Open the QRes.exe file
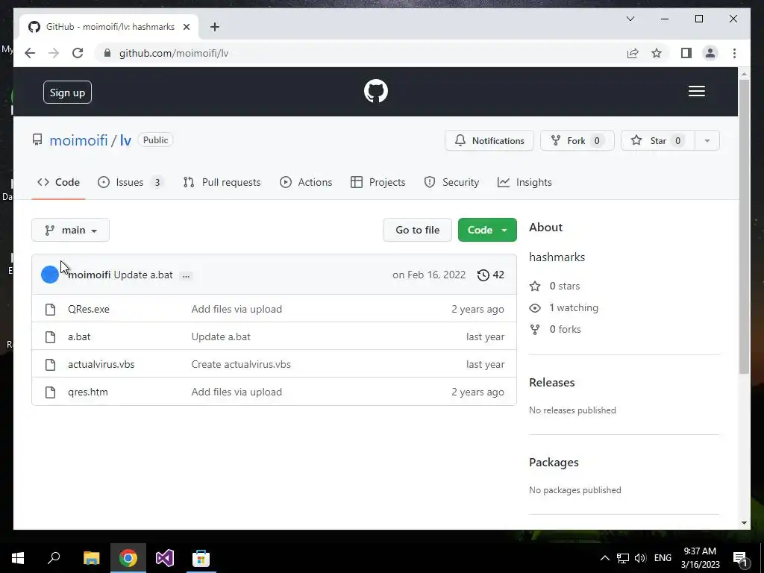Image resolution: width=764 pixels, height=573 pixels. click(x=89, y=309)
